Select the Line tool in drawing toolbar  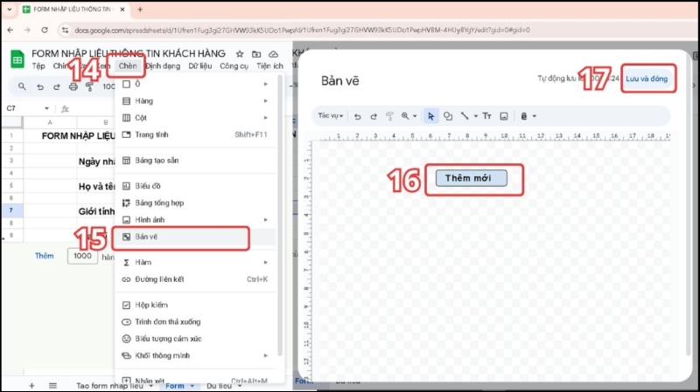465,116
